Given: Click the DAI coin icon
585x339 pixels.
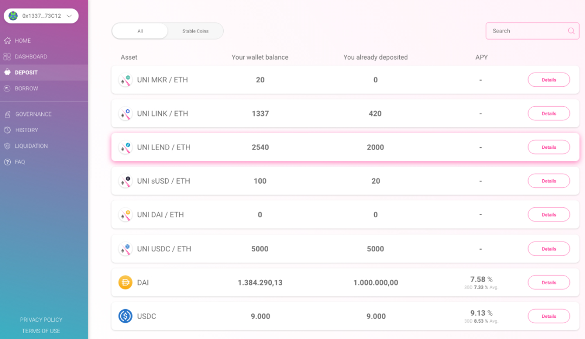Looking at the screenshot, I should (x=125, y=282).
